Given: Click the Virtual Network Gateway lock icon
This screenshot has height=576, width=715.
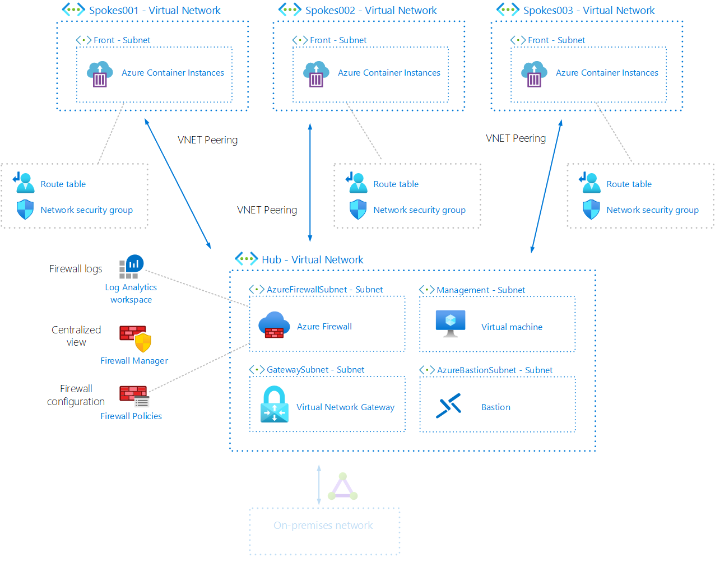Looking at the screenshot, I should 275,404.
